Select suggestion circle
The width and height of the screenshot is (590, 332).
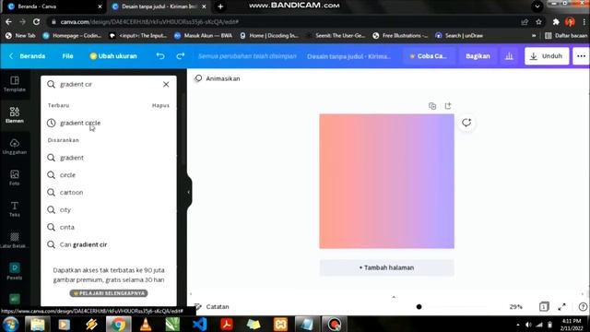(x=109, y=174)
